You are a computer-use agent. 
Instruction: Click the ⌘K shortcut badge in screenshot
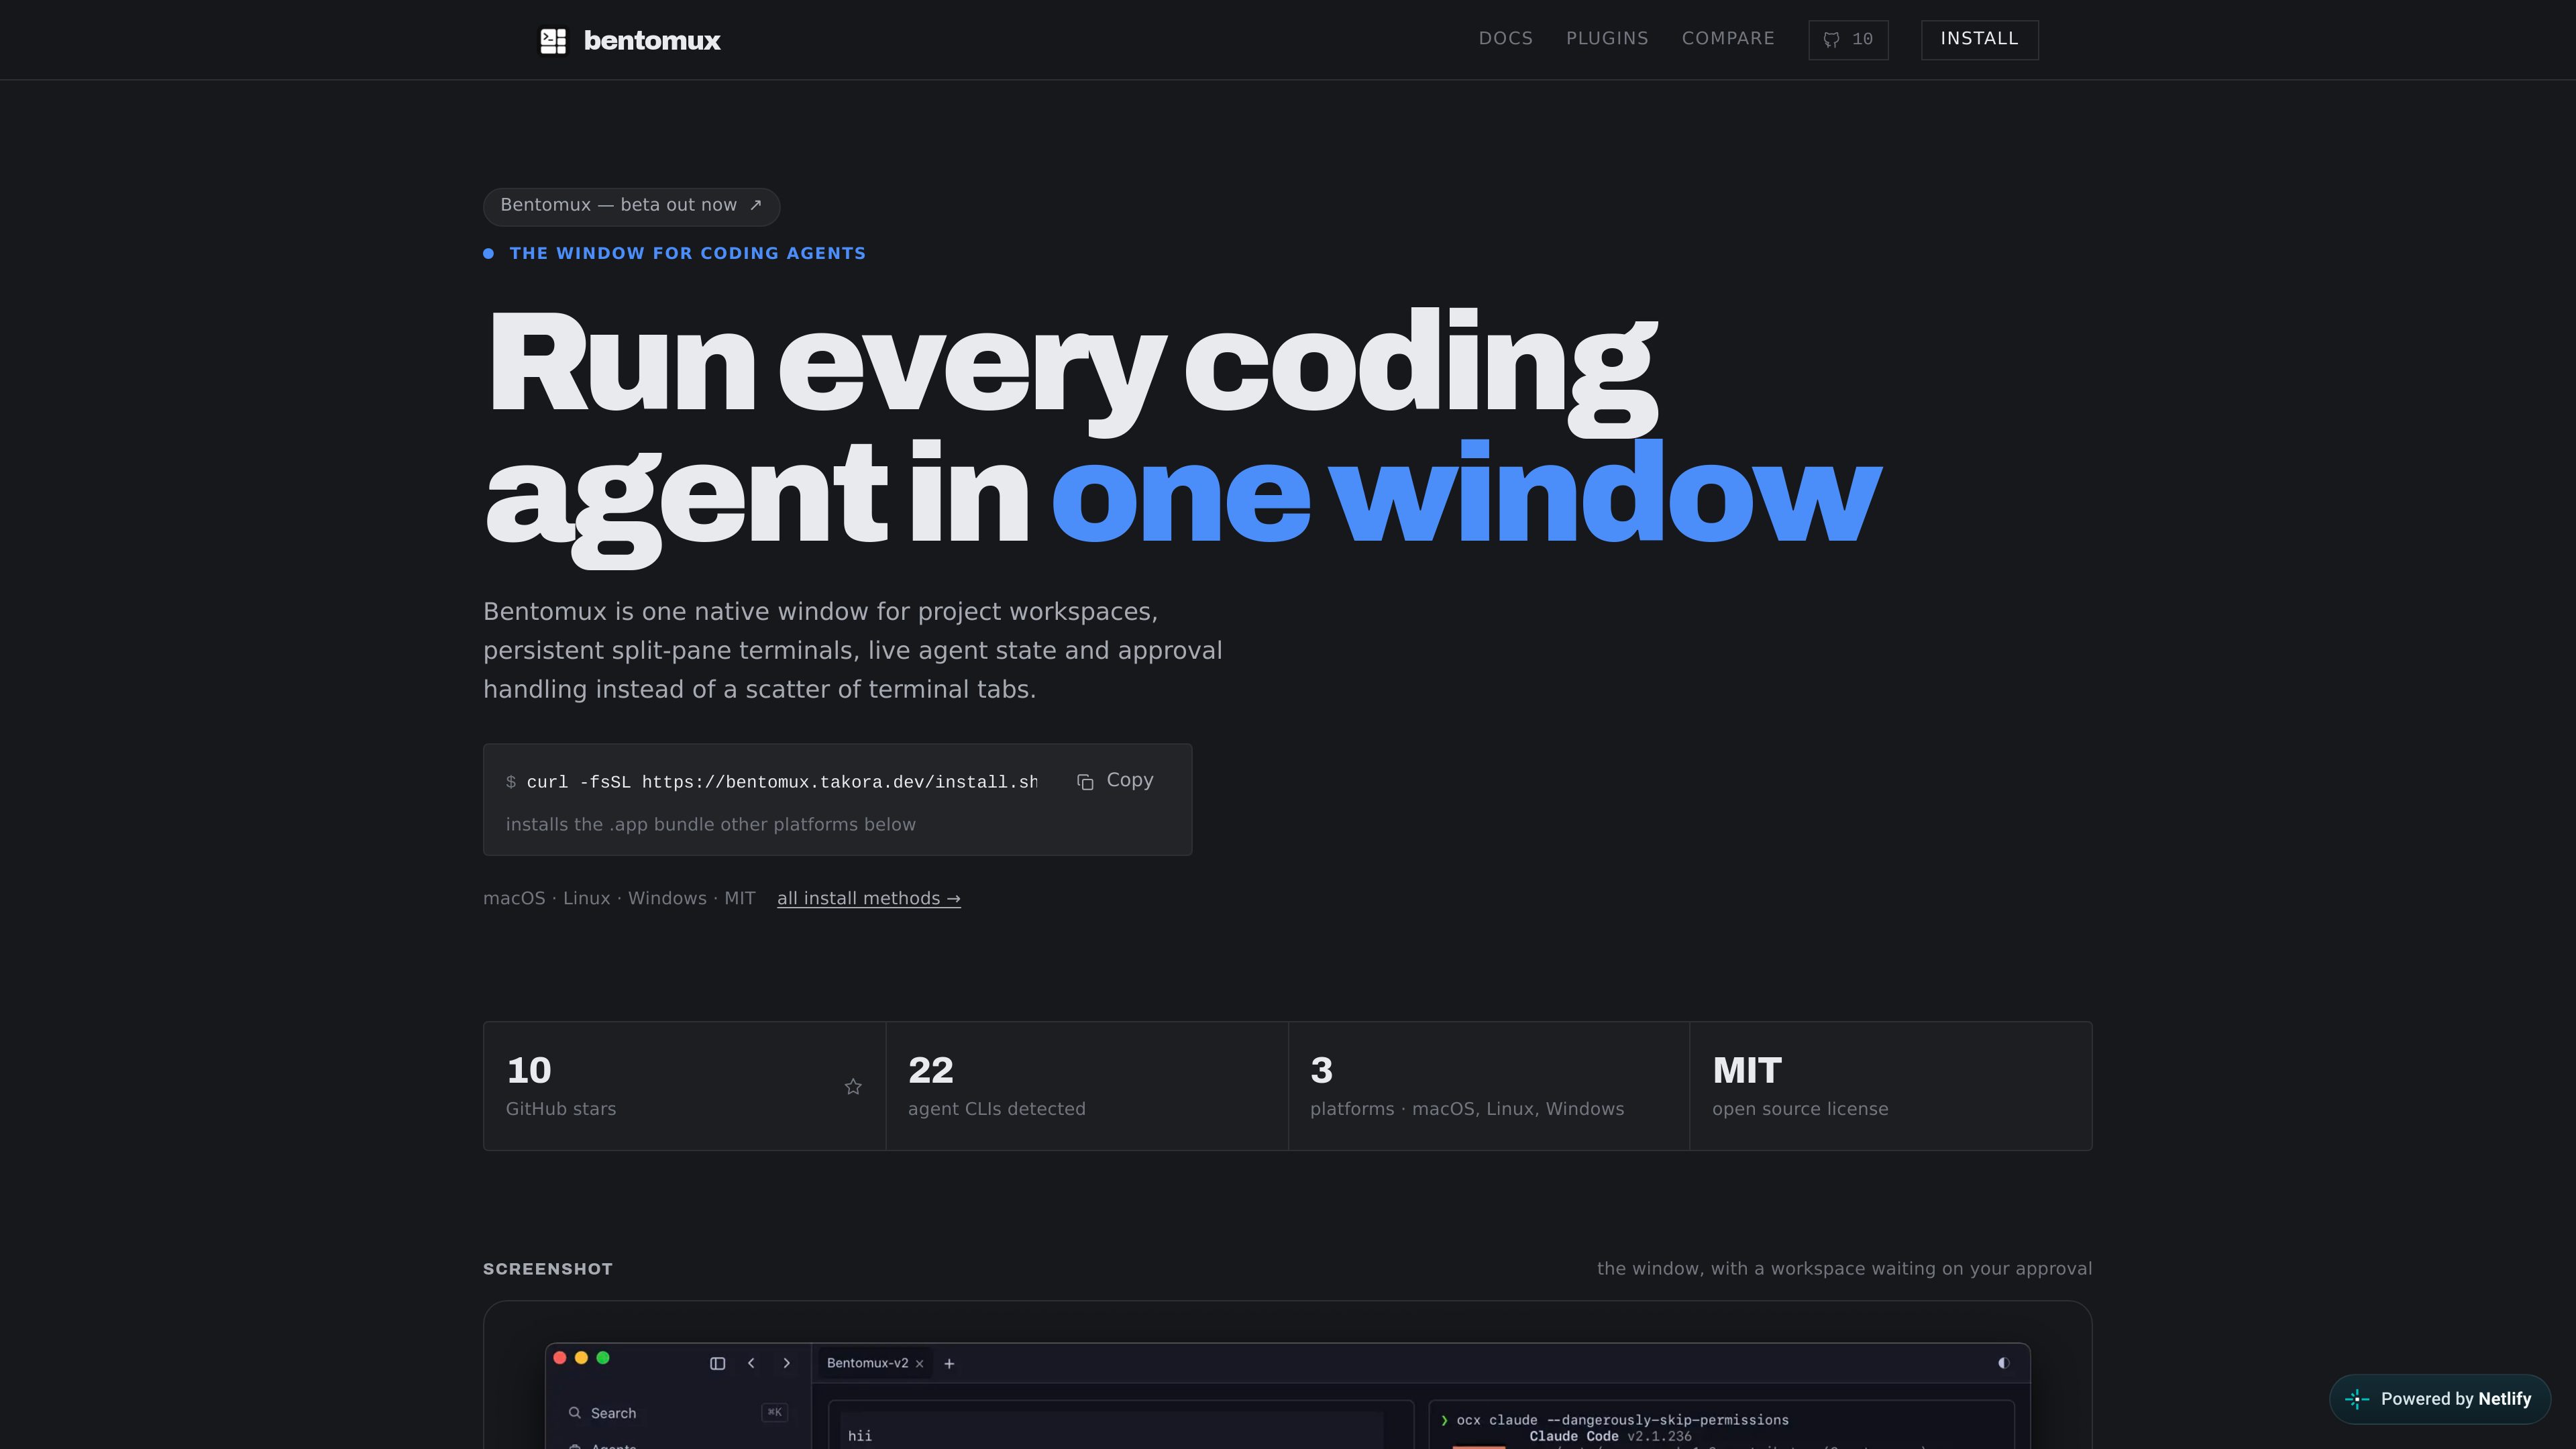(774, 1412)
